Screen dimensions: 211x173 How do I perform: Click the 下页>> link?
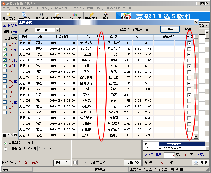coord(201,155)
